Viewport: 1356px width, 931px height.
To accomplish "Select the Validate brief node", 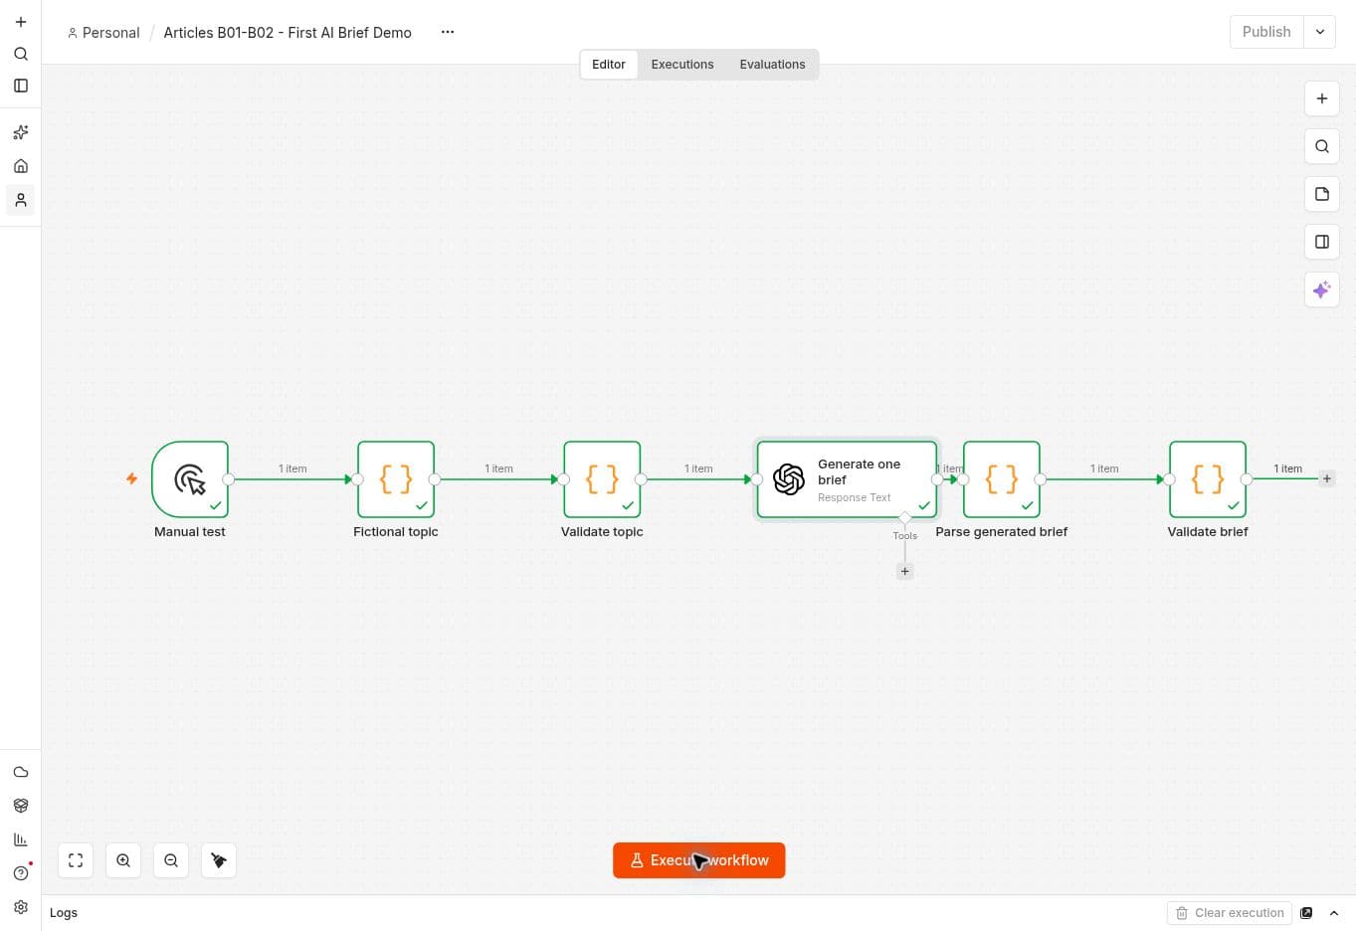I will tap(1208, 479).
